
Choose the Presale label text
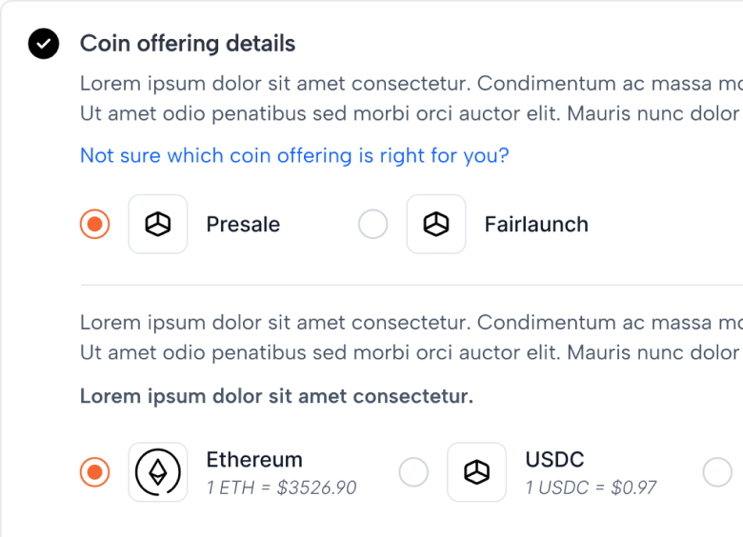[x=243, y=225]
